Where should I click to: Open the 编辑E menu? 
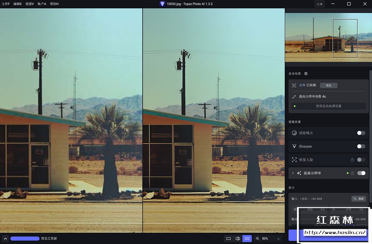coord(17,4)
